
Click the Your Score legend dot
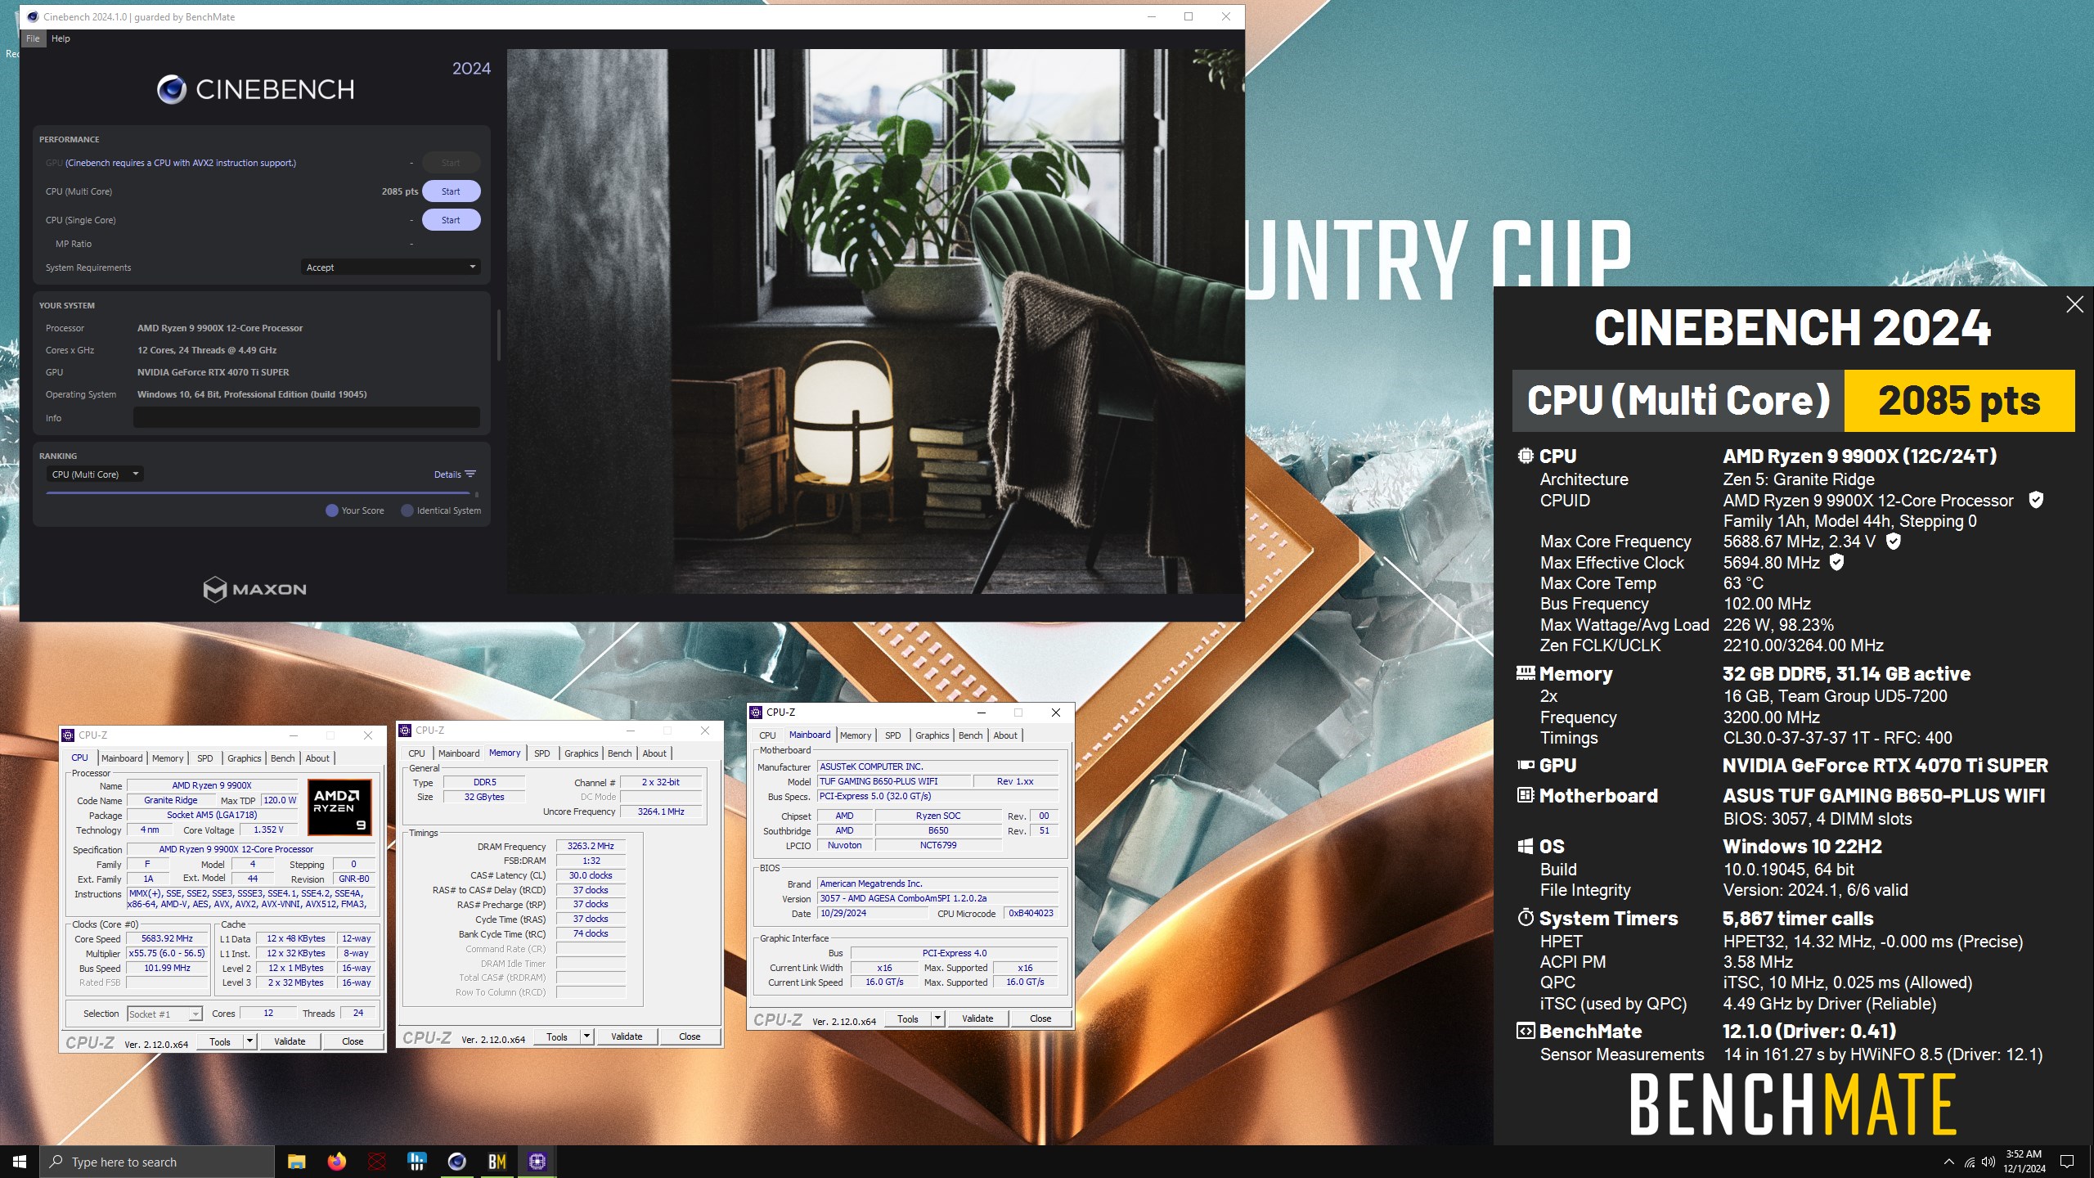point(332,510)
